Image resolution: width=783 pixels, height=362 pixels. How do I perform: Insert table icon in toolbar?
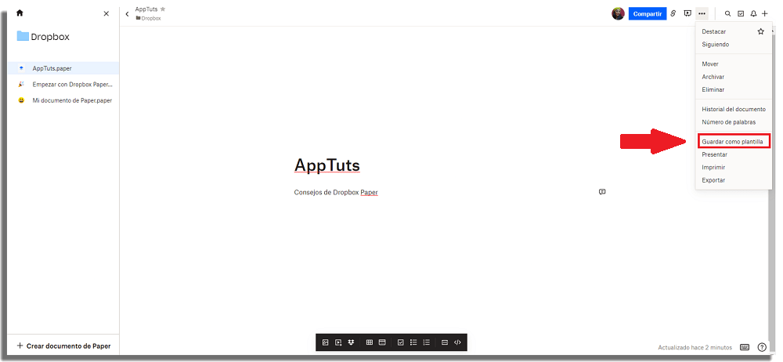click(370, 342)
